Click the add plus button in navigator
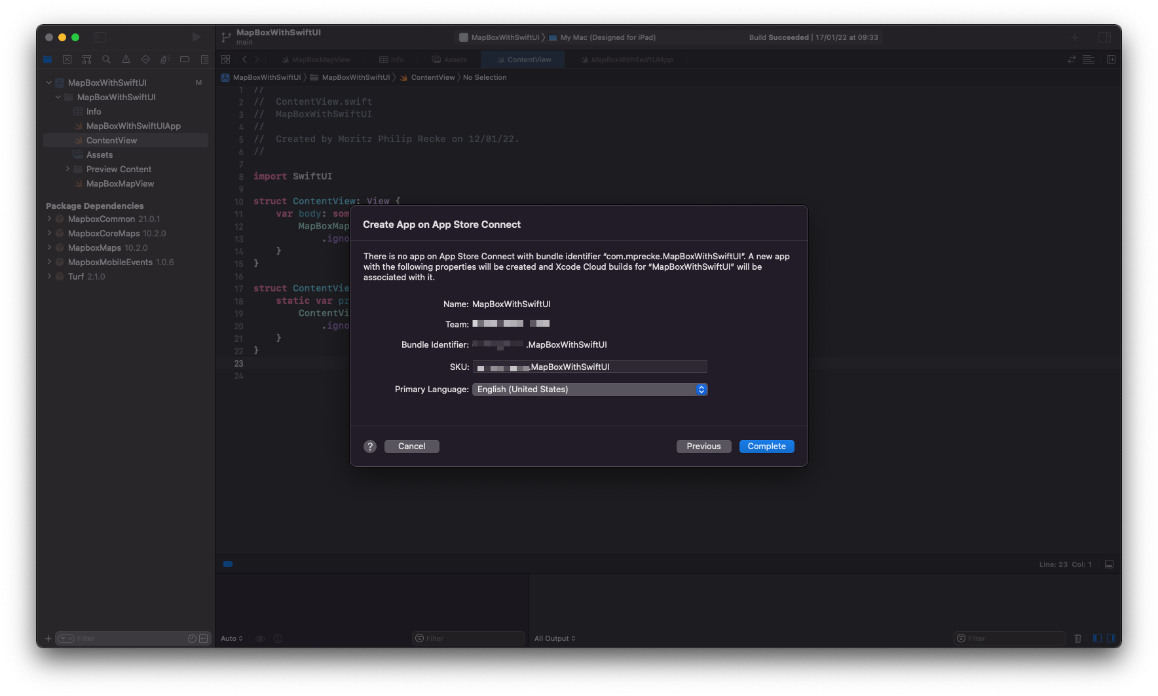 [x=48, y=638]
